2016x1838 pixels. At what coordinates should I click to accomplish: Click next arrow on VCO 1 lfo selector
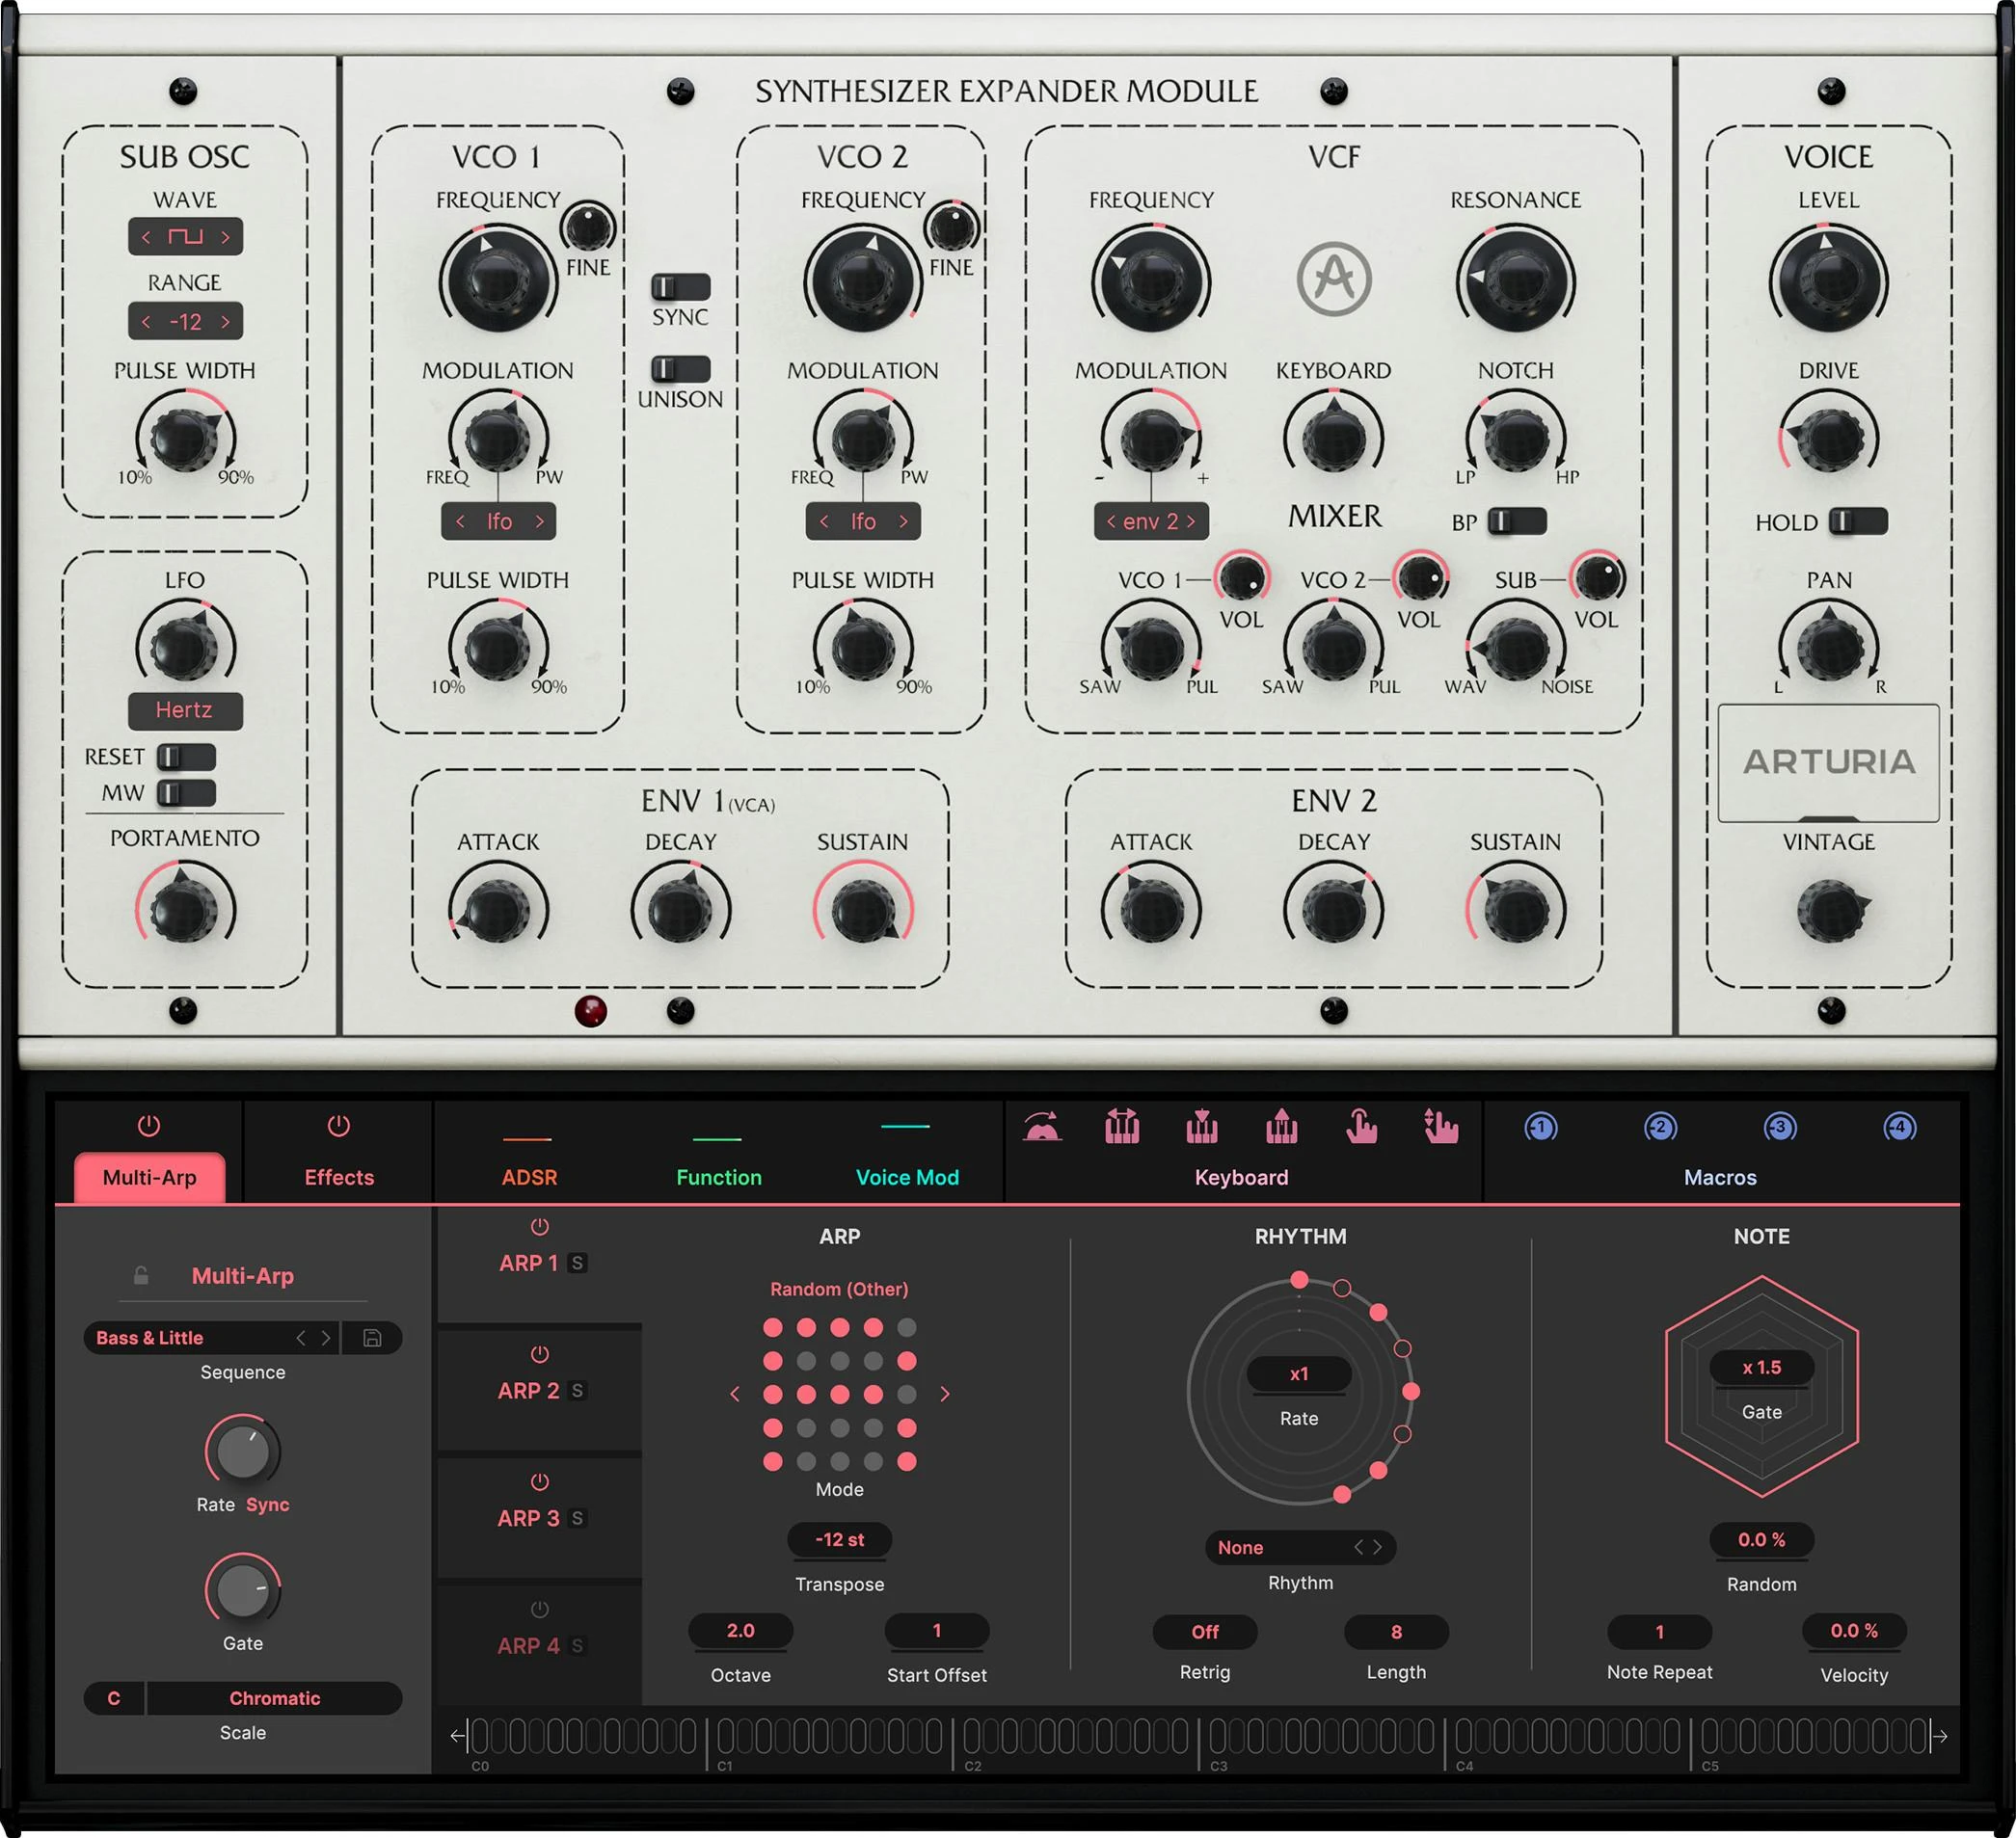coord(539,520)
